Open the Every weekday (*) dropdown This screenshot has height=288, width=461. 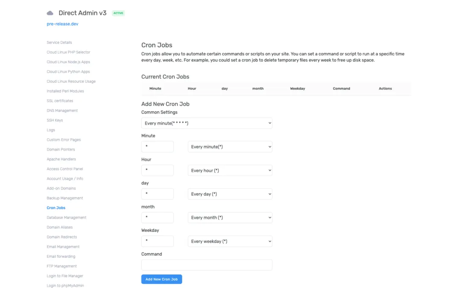[230, 241]
